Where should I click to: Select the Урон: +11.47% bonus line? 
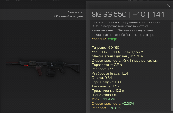tap(104, 99)
